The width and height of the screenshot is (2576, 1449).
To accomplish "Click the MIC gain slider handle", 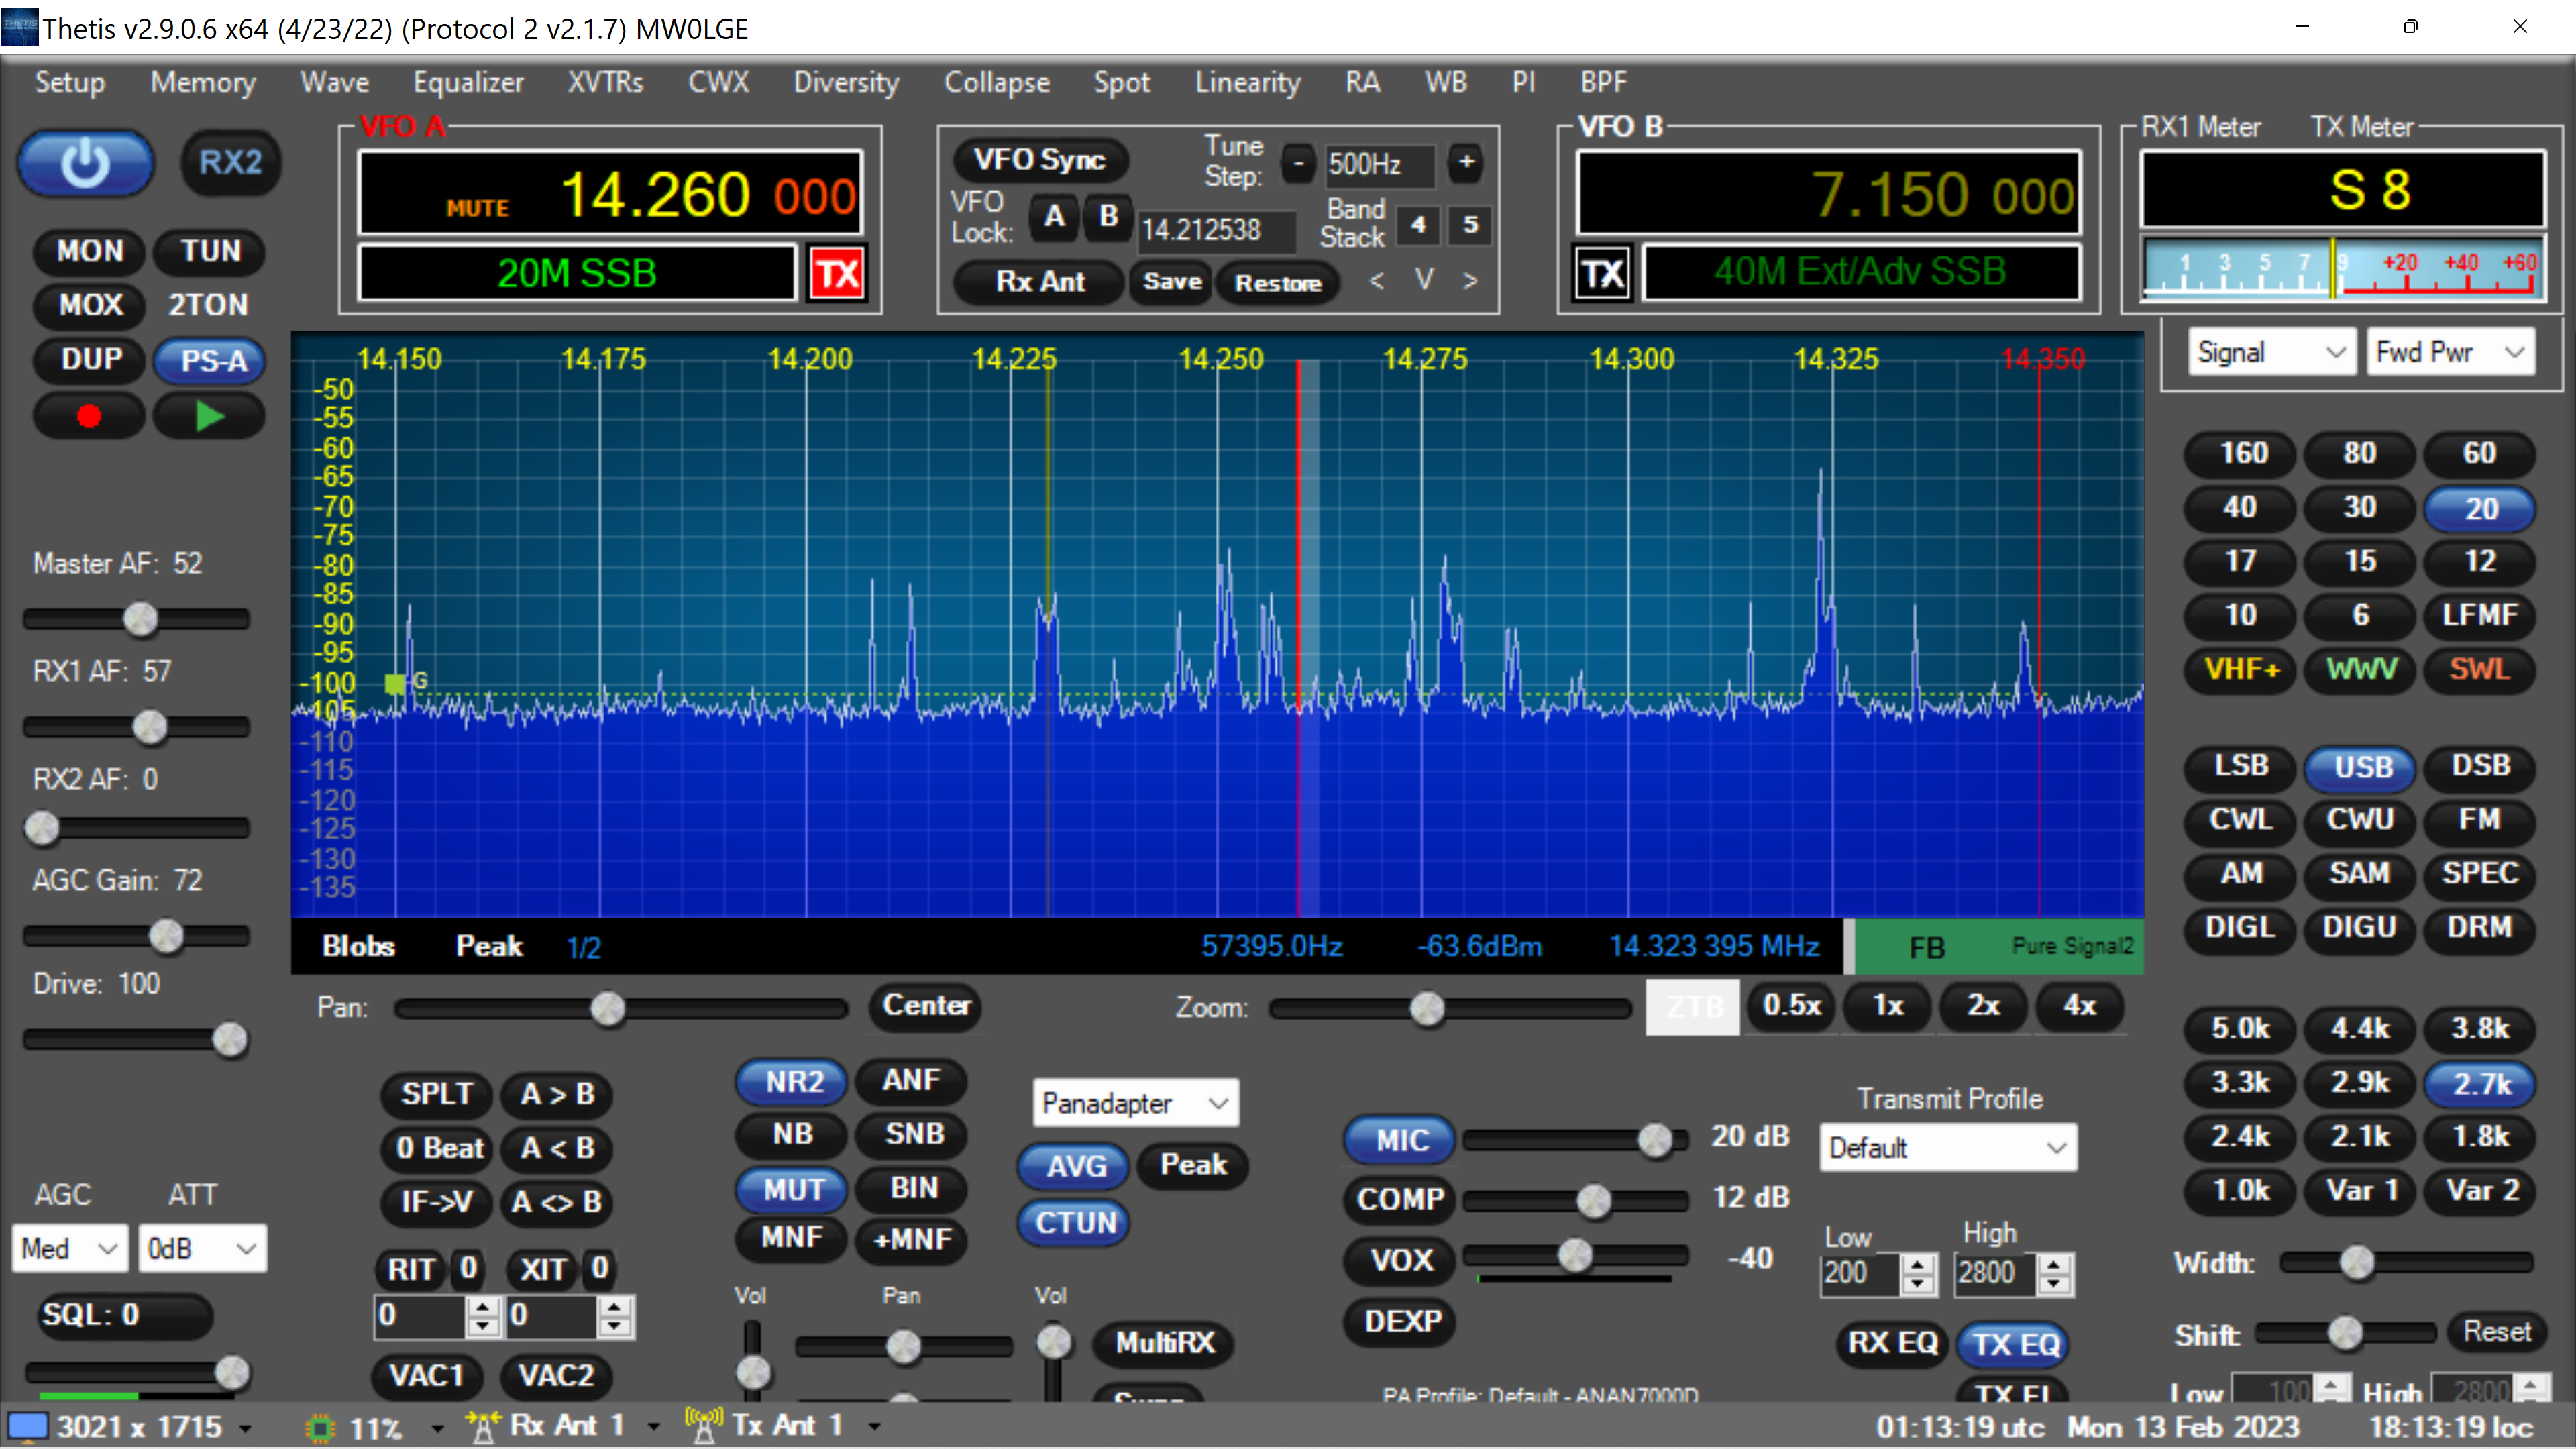I will (1655, 1139).
